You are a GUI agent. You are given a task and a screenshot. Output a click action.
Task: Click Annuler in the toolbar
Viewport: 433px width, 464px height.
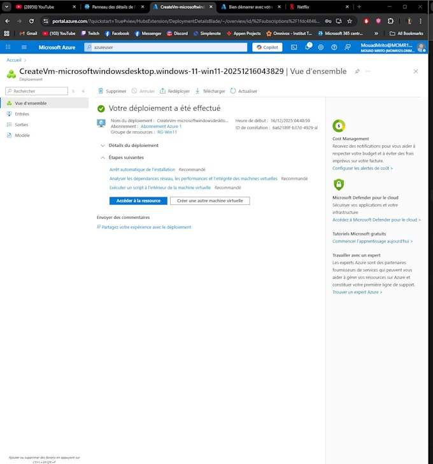(x=143, y=91)
